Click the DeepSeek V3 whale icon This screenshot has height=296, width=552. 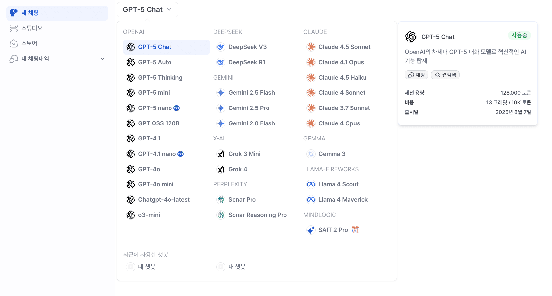coord(221,47)
